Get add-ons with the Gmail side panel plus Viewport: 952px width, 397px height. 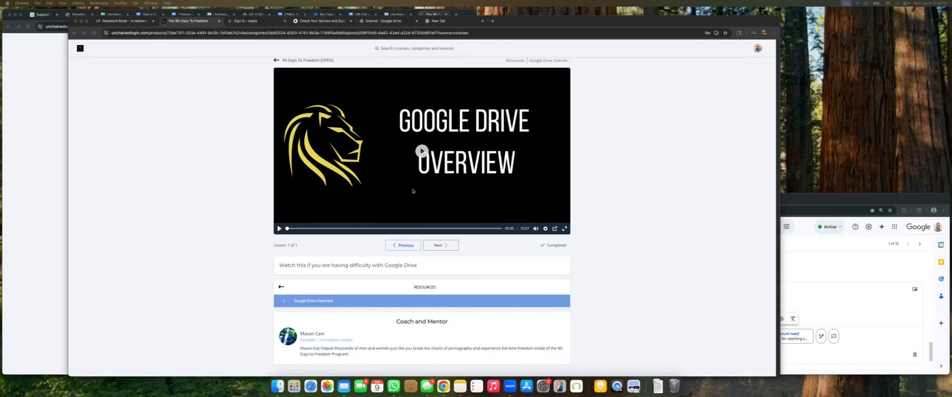click(x=941, y=323)
